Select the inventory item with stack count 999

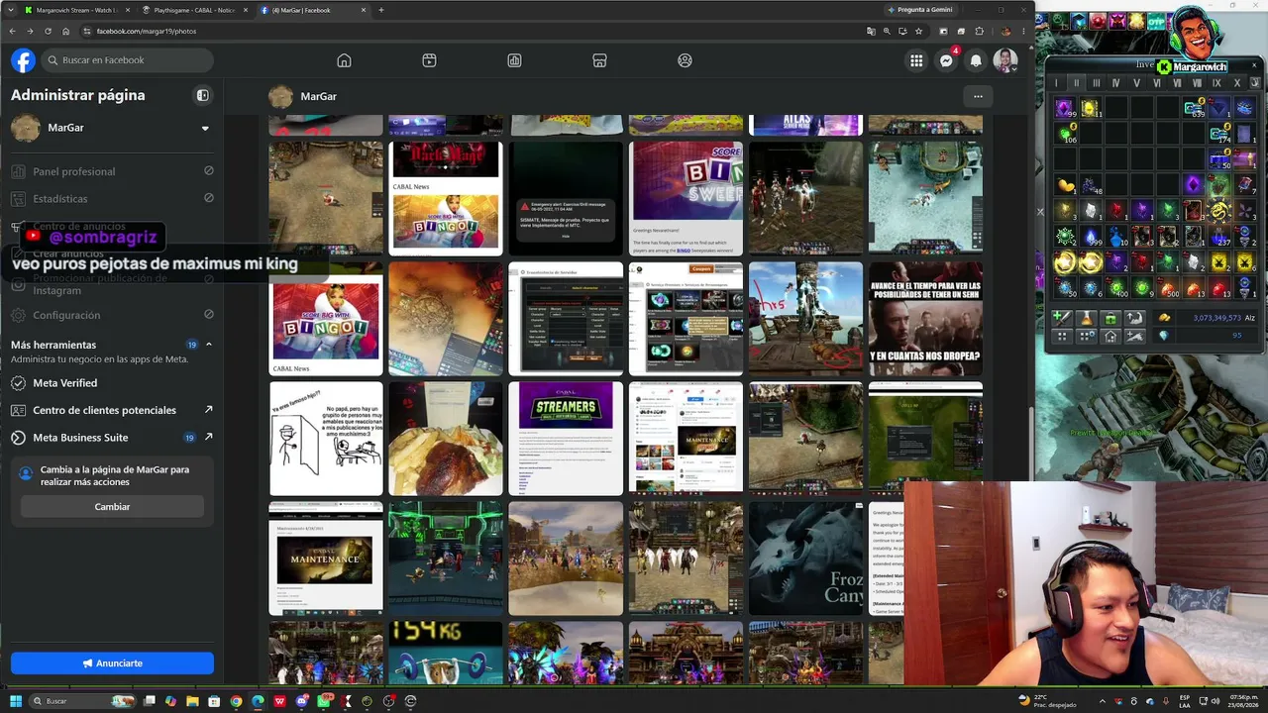pos(1091,236)
